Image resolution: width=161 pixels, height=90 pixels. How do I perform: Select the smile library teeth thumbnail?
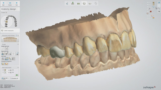pyautogui.click(x=10, y=39)
